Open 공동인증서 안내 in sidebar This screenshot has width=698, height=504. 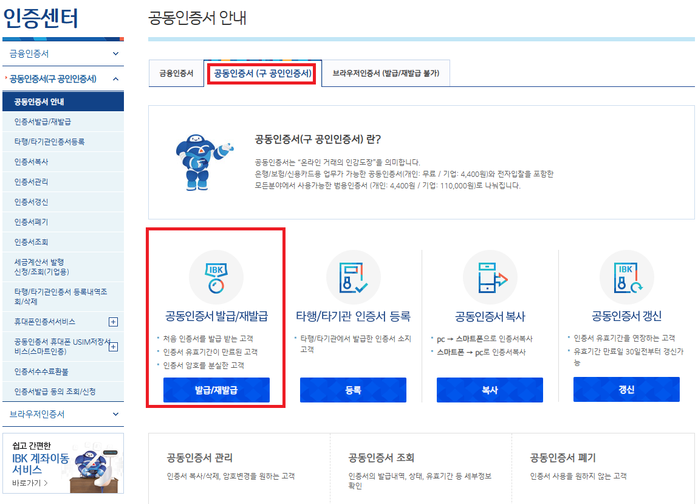tap(63, 102)
